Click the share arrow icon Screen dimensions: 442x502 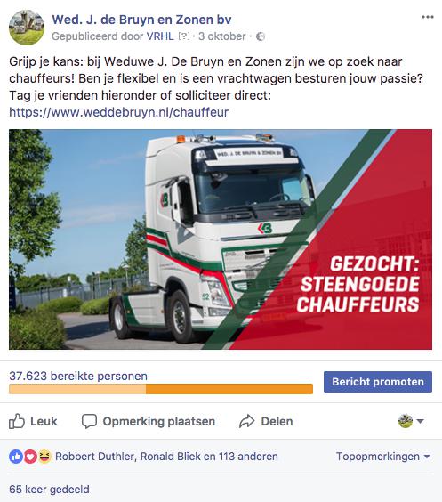247,421
